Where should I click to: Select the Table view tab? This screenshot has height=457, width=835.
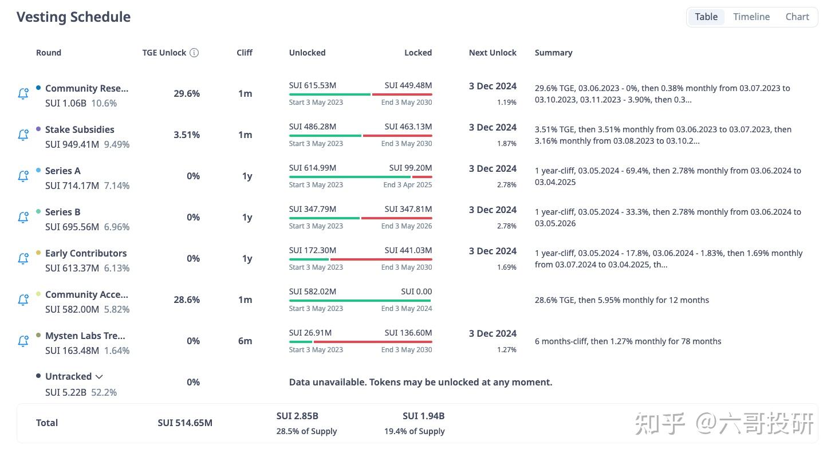[706, 17]
